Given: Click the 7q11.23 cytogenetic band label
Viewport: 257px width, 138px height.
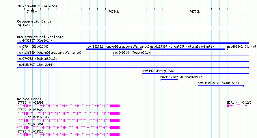Looking at the screenshot, I should click(23, 25).
